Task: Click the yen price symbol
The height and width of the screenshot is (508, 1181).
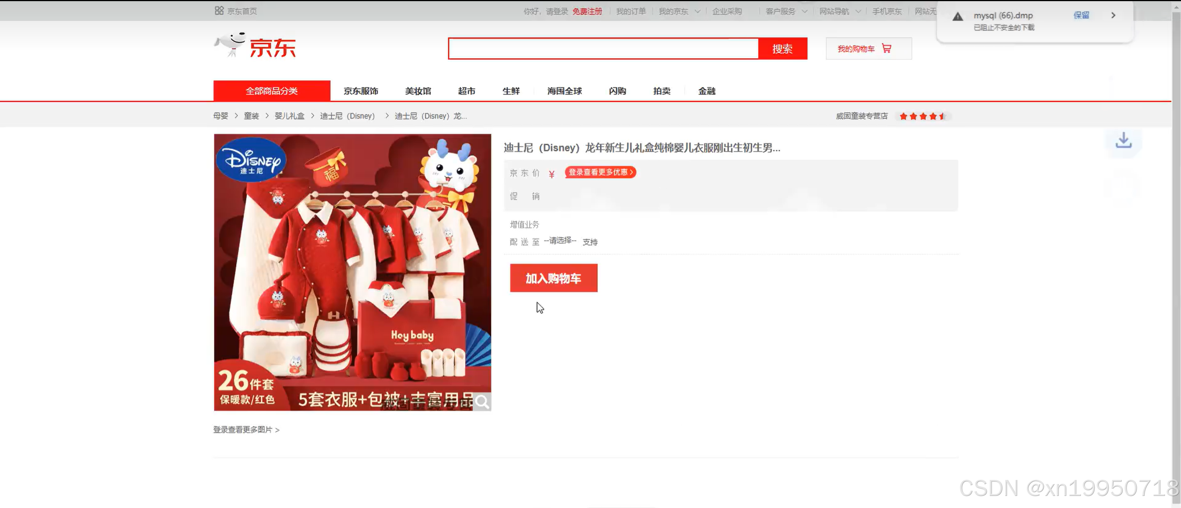Action: pyautogui.click(x=551, y=174)
